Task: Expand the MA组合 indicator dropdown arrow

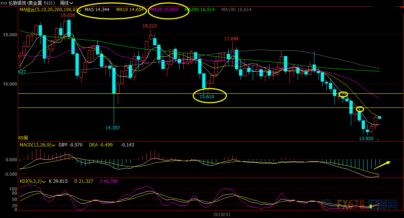Action: tap(80, 10)
